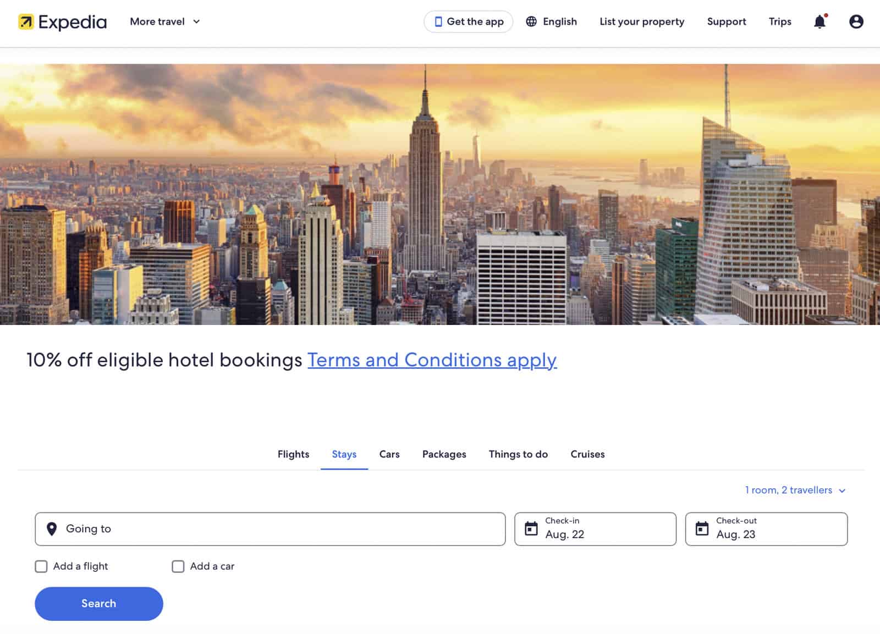Image resolution: width=880 pixels, height=634 pixels.
Task: Switch to the Flights tab
Action: (x=293, y=454)
